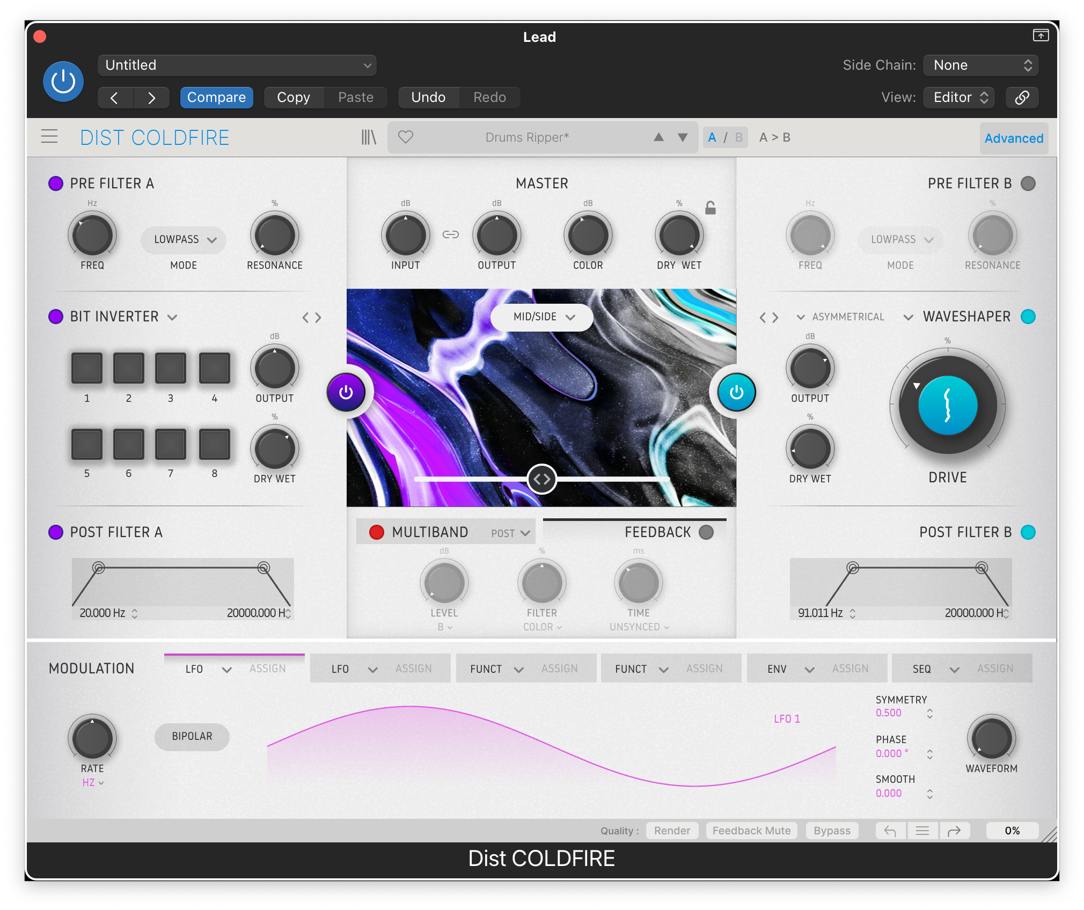Toggle the Waveshaper module on/off
Viewport: 1084px width, 910px height.
click(x=1028, y=317)
